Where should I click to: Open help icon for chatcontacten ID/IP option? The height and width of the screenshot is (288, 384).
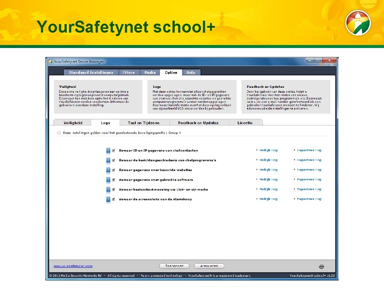click(108, 151)
